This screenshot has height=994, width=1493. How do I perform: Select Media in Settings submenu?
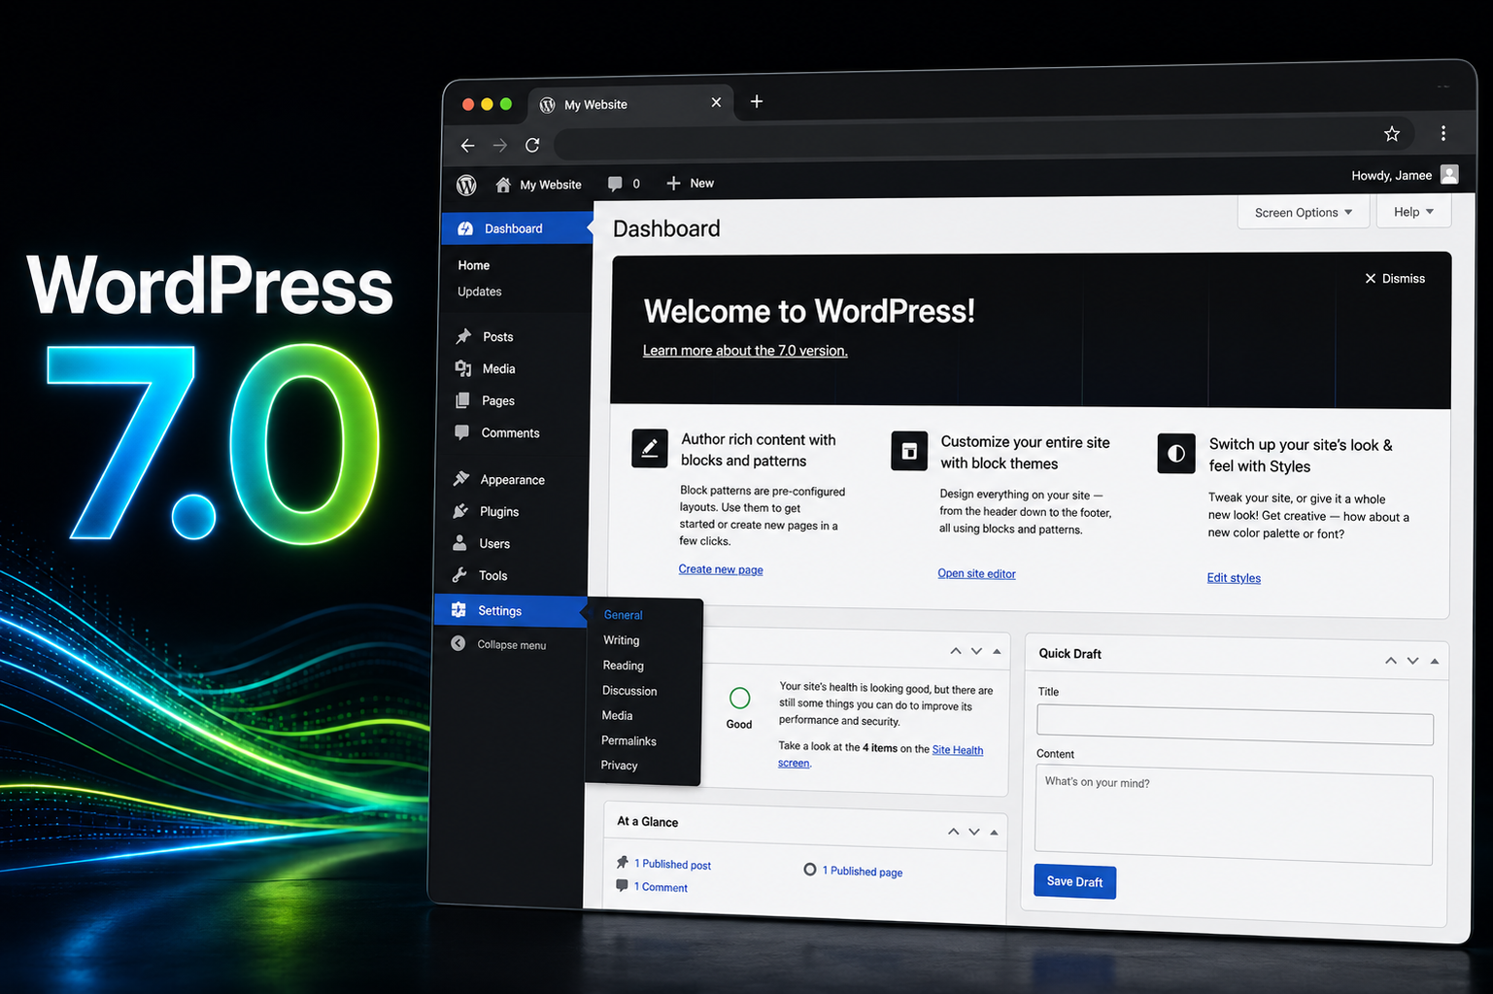tap(617, 715)
